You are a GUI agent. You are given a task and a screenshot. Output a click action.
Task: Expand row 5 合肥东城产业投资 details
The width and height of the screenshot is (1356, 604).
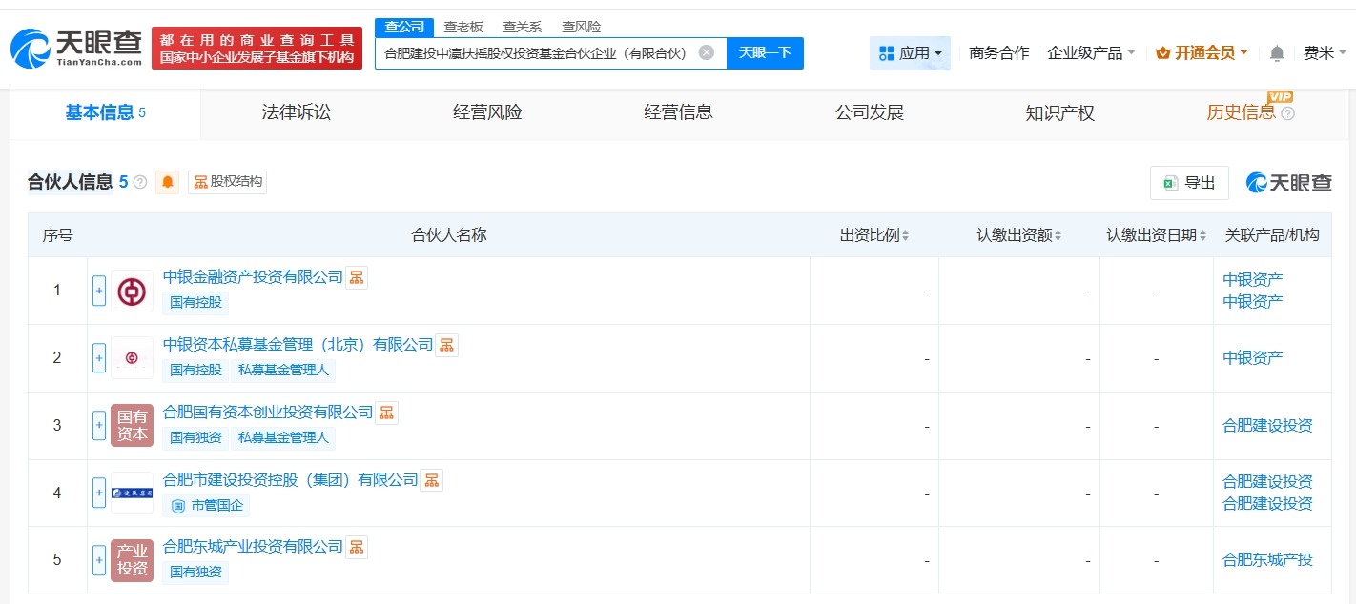click(99, 560)
